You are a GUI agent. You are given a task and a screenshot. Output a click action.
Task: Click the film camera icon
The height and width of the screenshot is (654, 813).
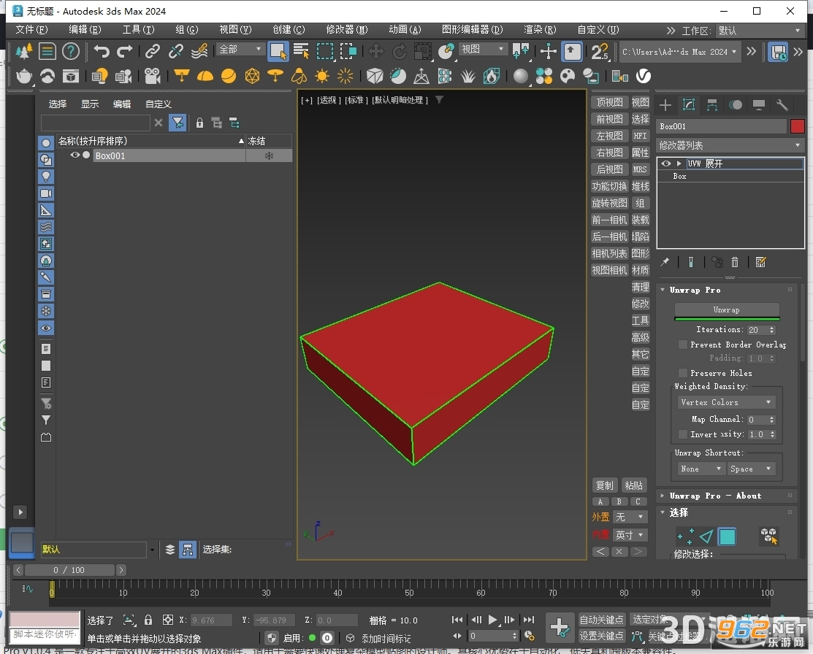click(153, 76)
